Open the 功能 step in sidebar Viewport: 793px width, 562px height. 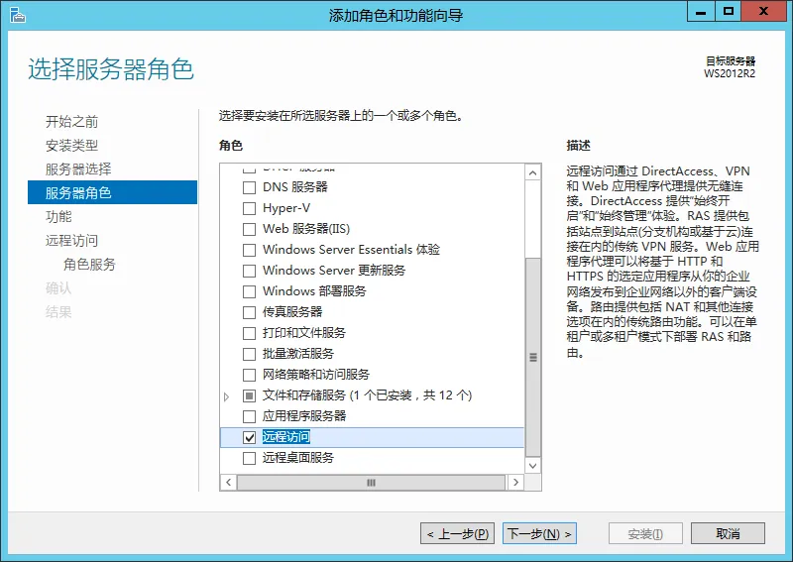58,216
